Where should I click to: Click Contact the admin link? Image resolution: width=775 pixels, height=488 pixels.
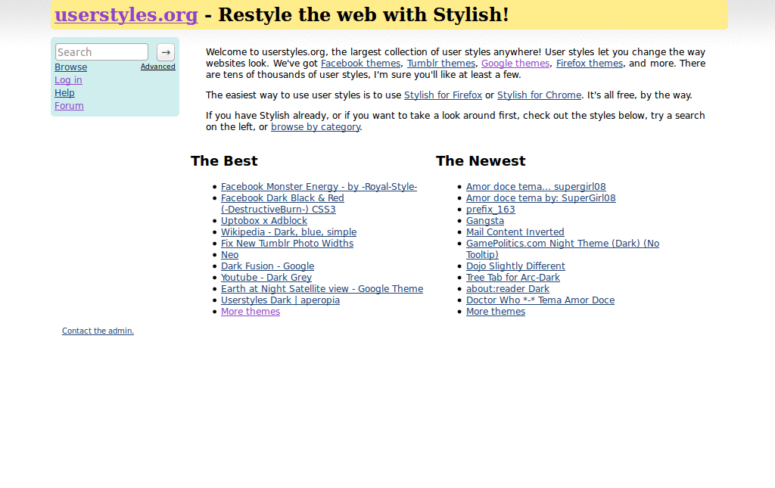pyautogui.click(x=98, y=331)
